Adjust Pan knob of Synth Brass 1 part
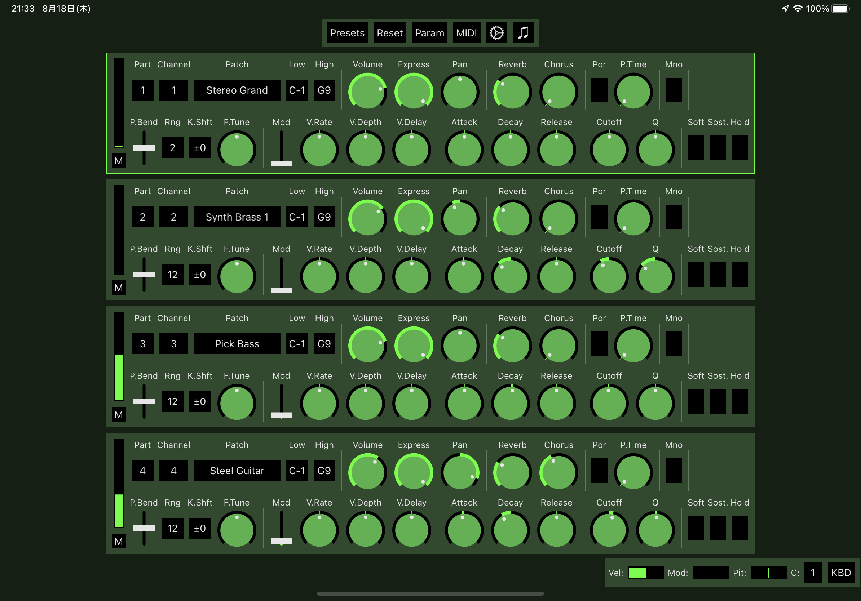 click(x=460, y=218)
